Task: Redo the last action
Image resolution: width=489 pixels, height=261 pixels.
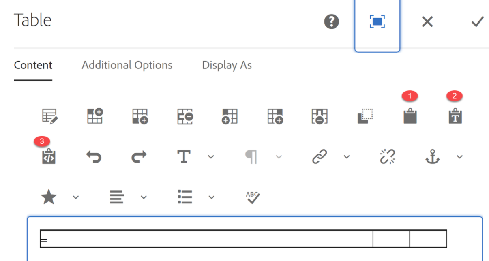Action: (139, 156)
